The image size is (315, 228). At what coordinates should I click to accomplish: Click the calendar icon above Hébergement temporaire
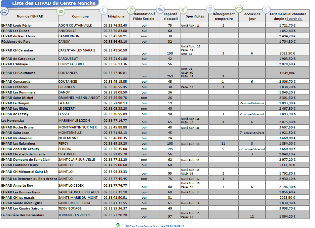[x=210, y=9]
